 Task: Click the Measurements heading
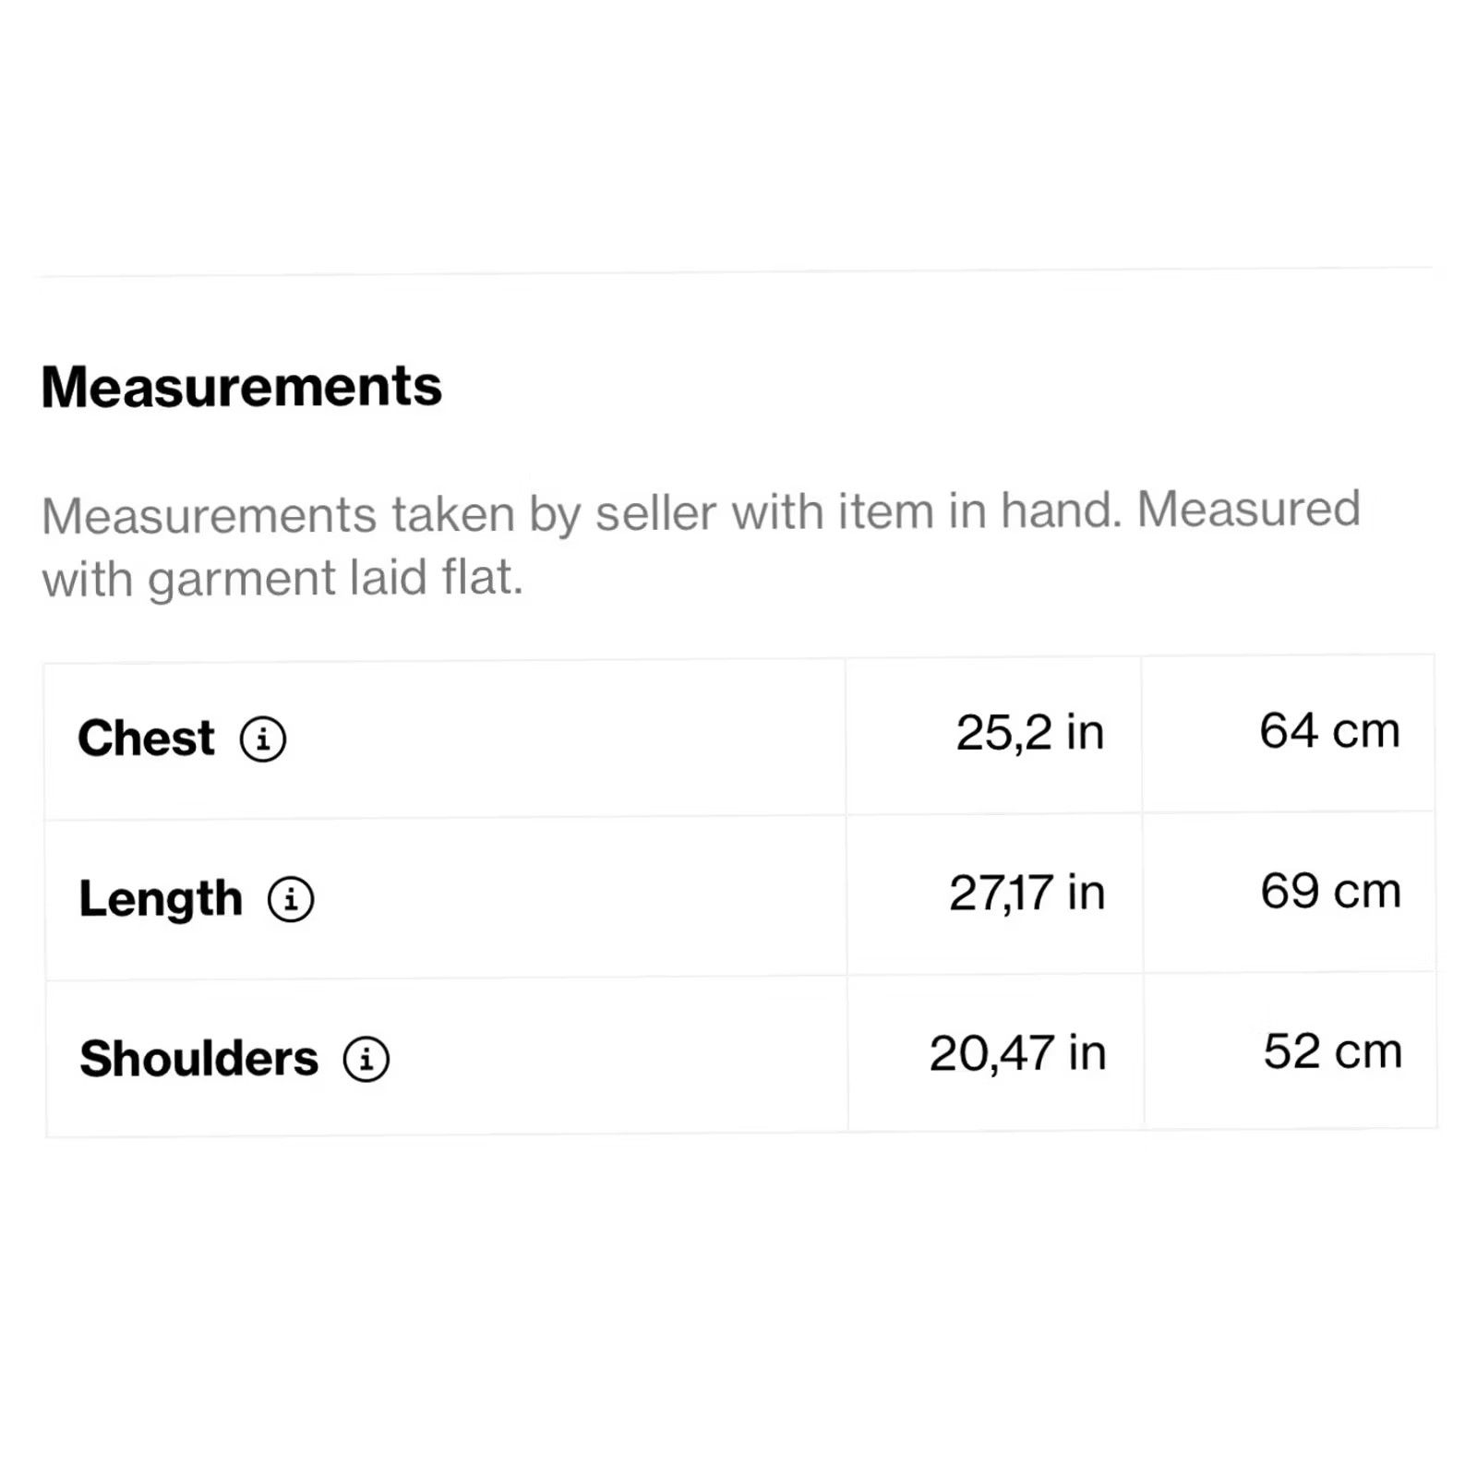tap(242, 386)
